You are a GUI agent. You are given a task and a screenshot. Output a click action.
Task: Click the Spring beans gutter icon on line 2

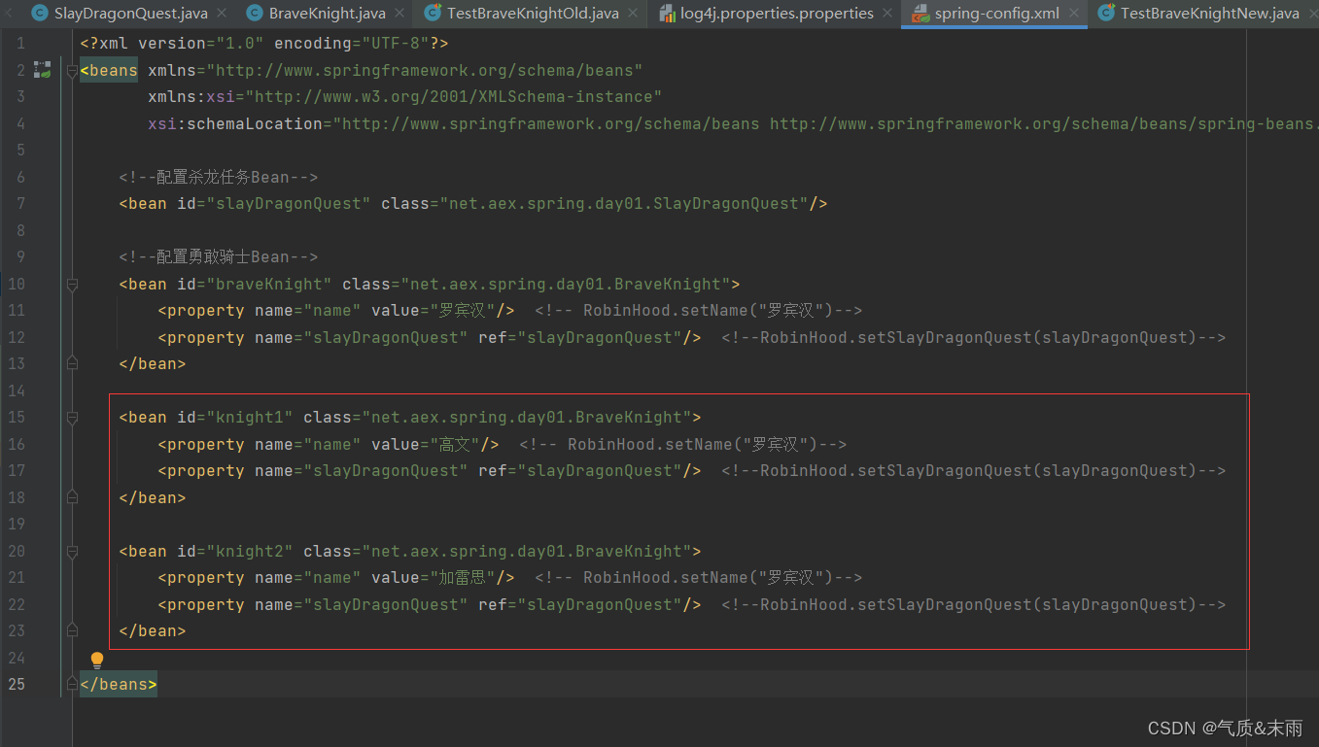click(42, 70)
